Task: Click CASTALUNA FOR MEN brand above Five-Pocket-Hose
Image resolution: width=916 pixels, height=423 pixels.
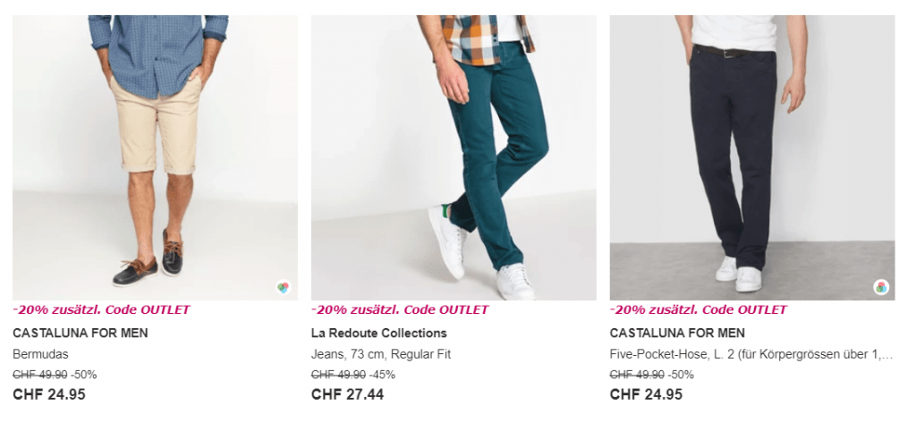Action: click(x=677, y=334)
